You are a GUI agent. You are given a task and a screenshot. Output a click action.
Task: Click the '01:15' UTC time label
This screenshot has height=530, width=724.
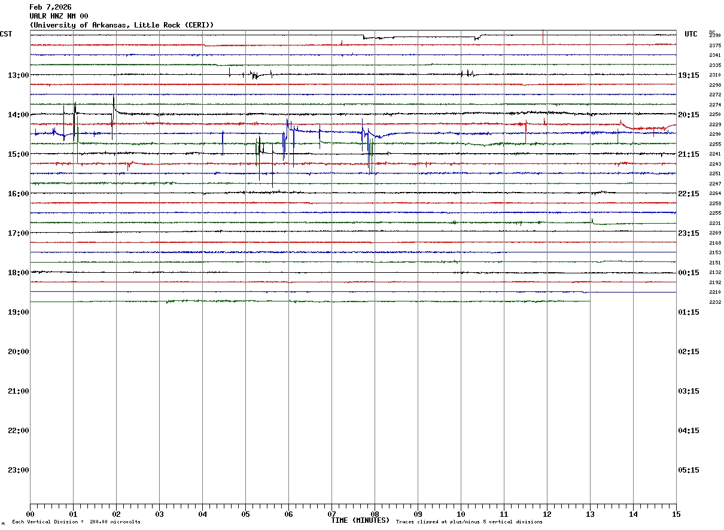click(689, 312)
